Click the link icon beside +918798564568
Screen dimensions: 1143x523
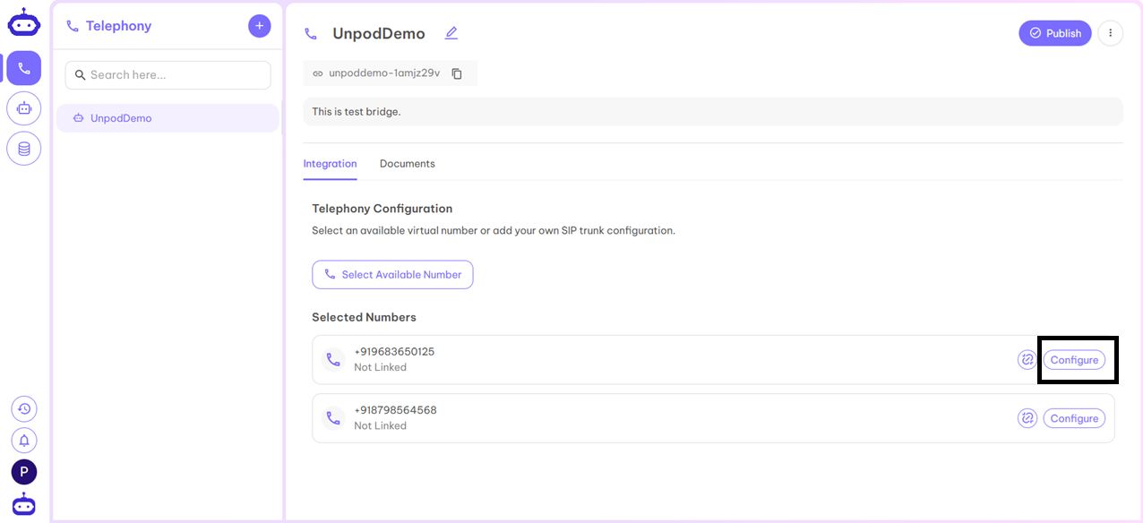tap(1027, 417)
